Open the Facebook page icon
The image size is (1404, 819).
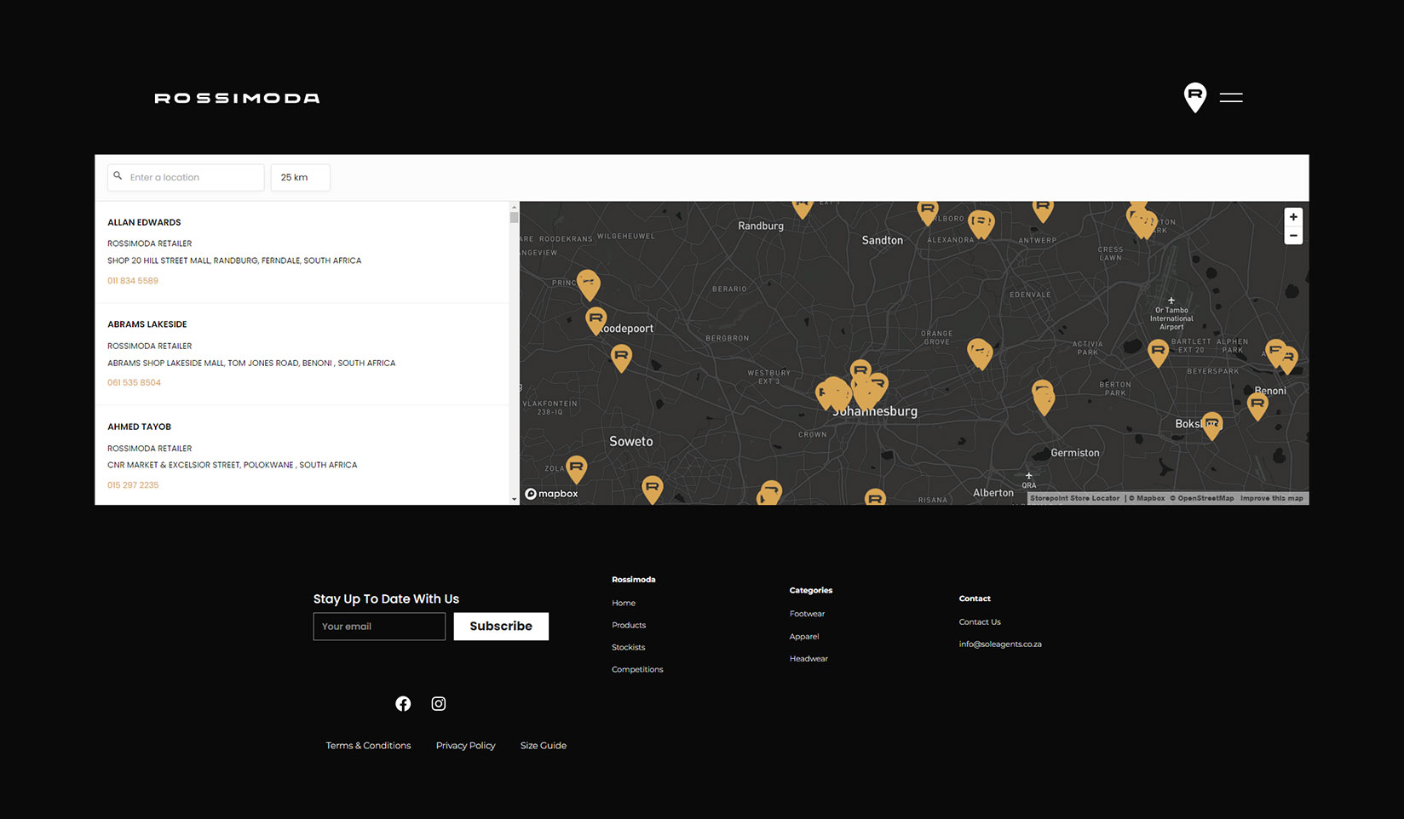pos(403,703)
